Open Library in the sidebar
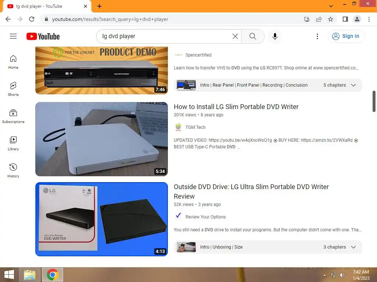The image size is (377, 282). tap(13, 144)
